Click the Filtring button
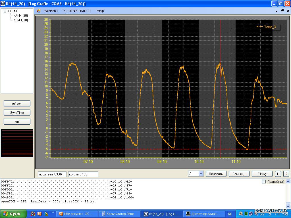Screen dimensions: 291x218 pyautogui.click(x=262, y=174)
